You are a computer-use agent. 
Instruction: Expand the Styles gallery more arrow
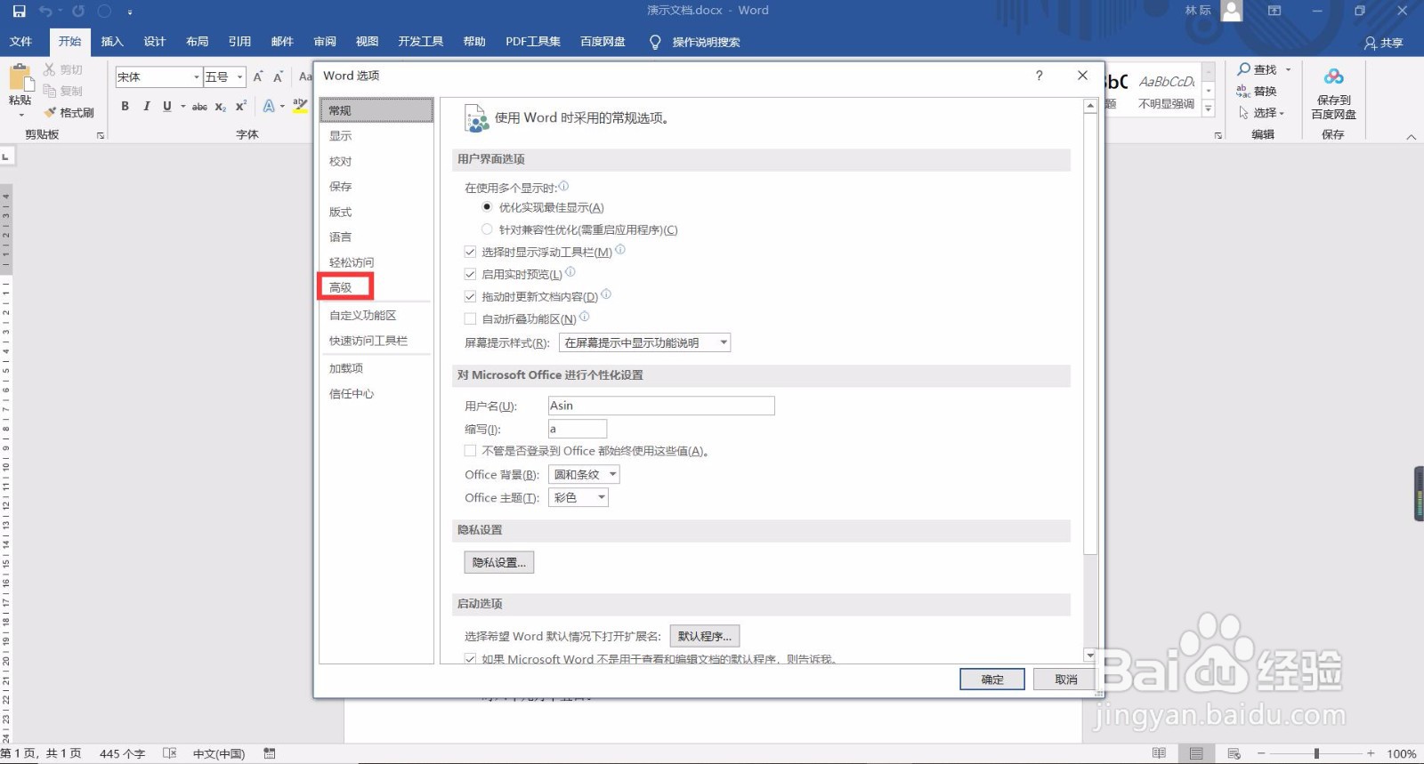pyautogui.click(x=1209, y=109)
